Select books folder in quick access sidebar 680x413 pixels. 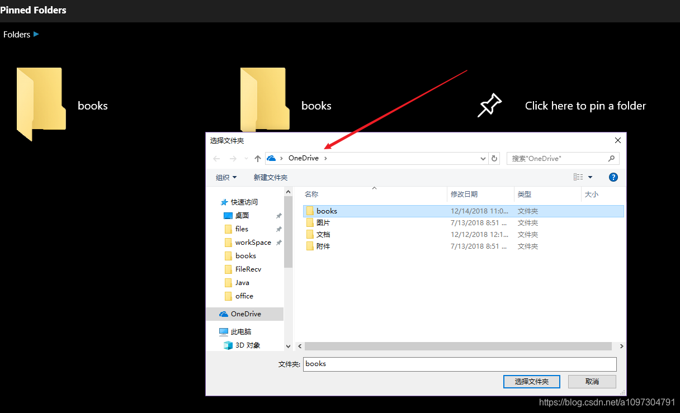[x=240, y=256]
